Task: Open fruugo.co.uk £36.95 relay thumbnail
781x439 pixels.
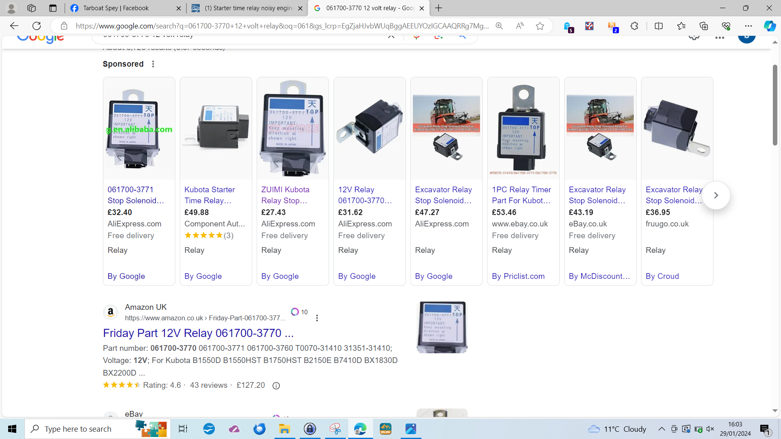Action: (677, 128)
